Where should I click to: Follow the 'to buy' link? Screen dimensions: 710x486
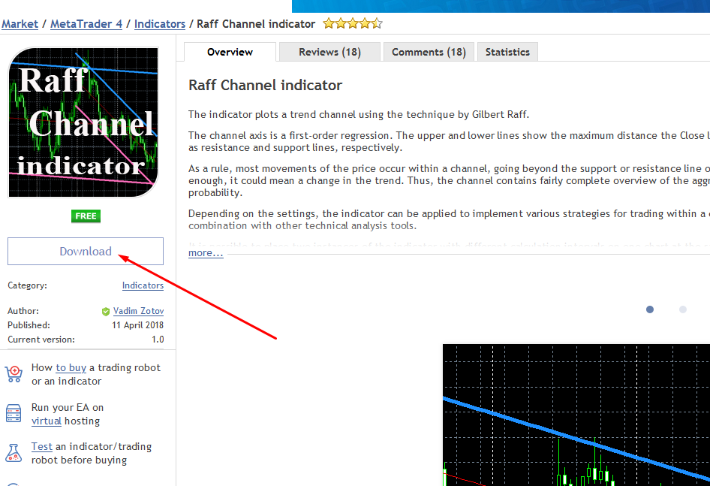(71, 367)
